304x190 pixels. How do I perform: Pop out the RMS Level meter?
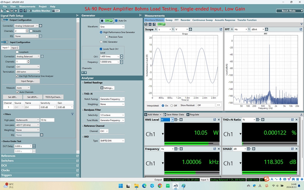[x=214, y=120]
